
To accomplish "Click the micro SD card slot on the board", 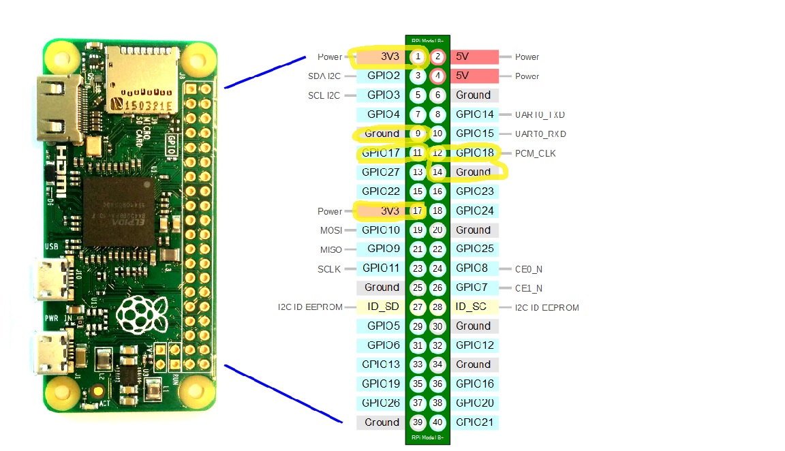I will coord(142,79).
